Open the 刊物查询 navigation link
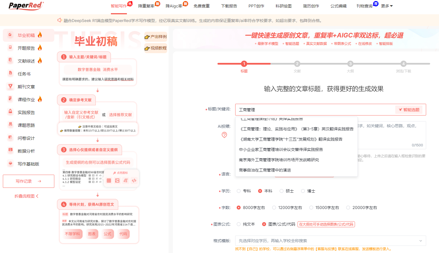This screenshot has width=439, height=253. coord(364,6)
